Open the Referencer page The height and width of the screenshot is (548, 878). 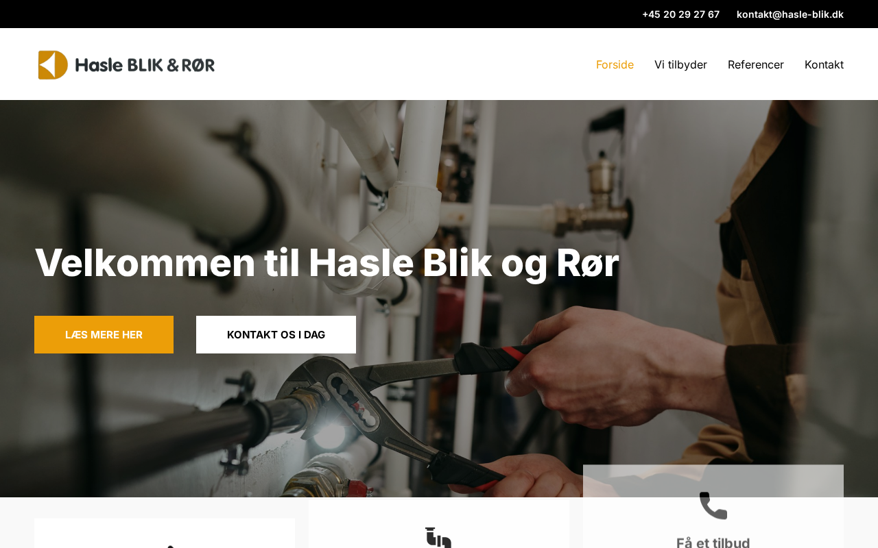[756, 64]
